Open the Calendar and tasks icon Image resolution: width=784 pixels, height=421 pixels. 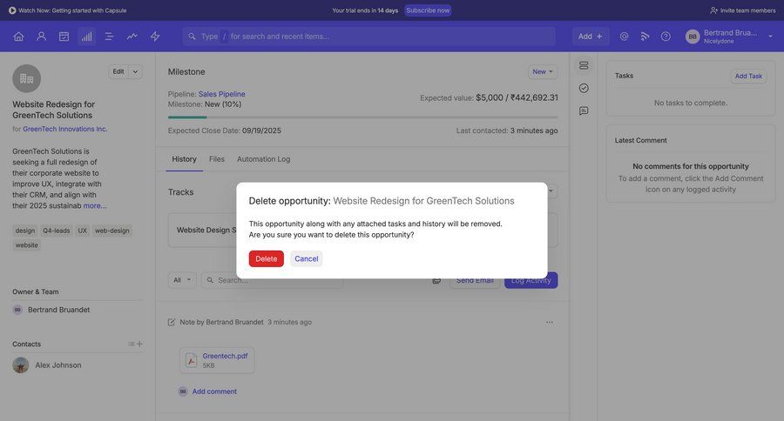(x=64, y=37)
